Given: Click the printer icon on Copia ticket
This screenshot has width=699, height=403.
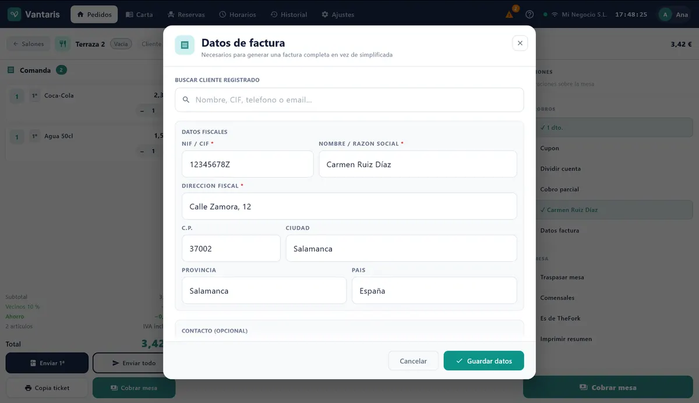Looking at the screenshot, I should pyautogui.click(x=29, y=388).
